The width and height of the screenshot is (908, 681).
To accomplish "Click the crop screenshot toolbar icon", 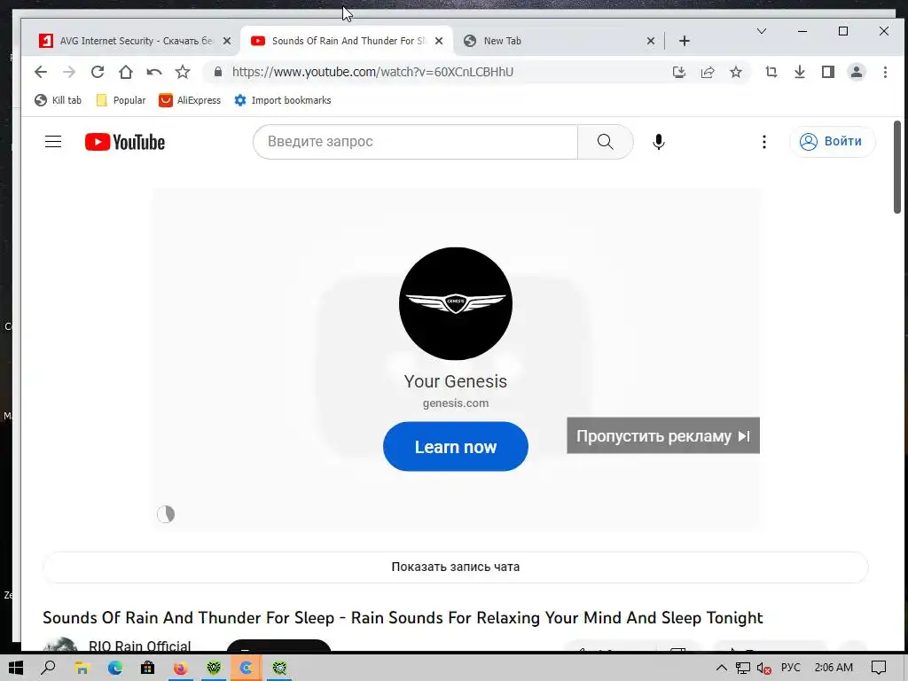I will pos(771,72).
